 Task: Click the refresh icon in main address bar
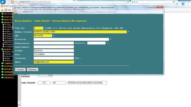coord(128,2)
